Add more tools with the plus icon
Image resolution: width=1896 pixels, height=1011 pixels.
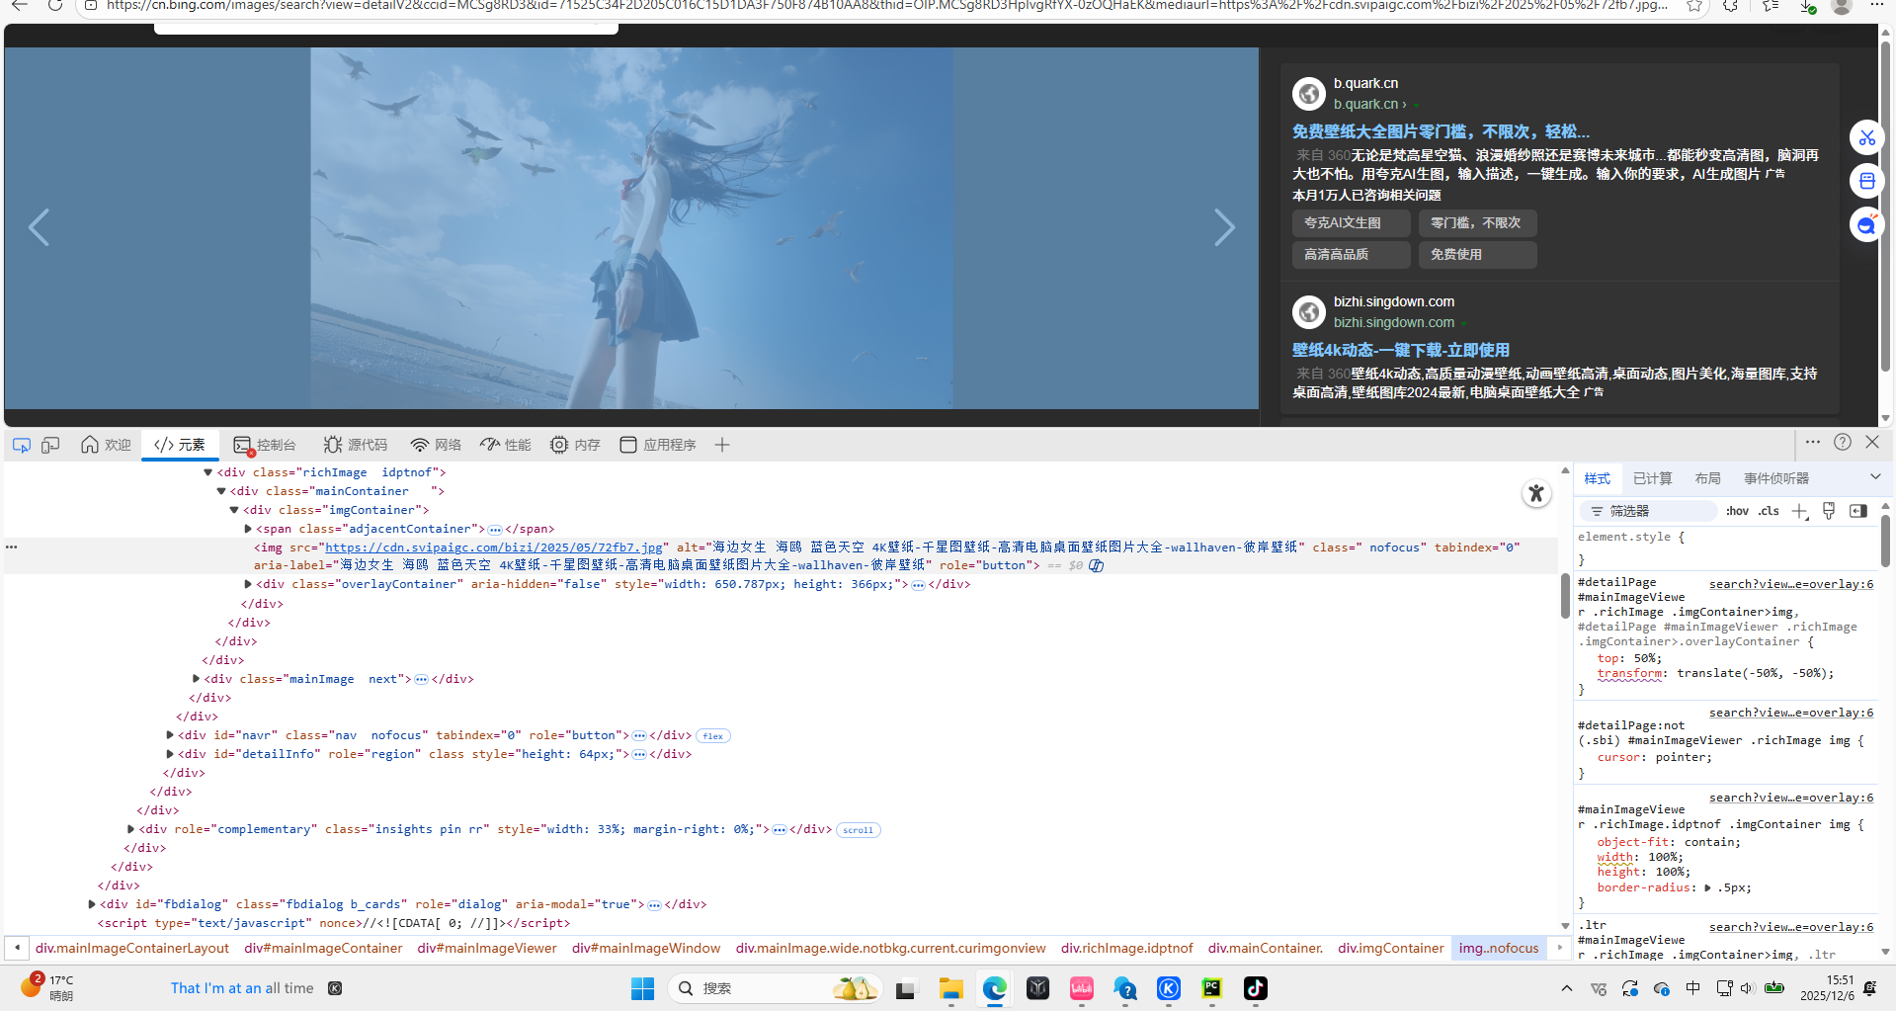[722, 445]
